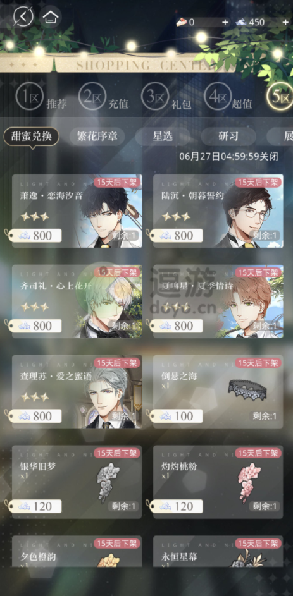Open 陆沉·朝暮誓约 card item

tap(218, 211)
